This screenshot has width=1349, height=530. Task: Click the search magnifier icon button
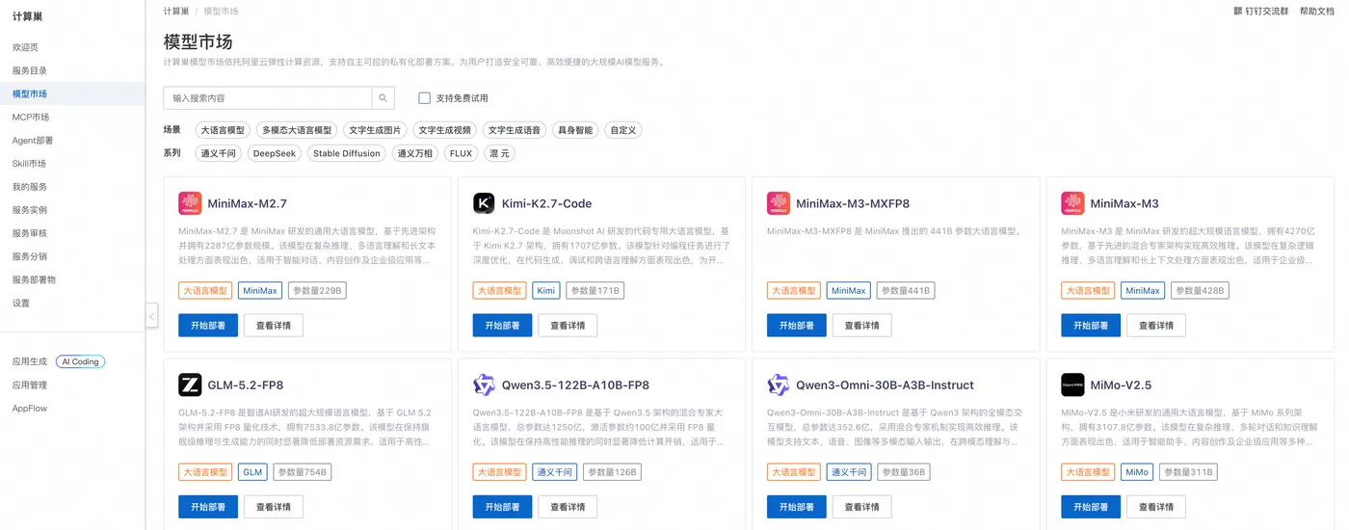(x=384, y=98)
